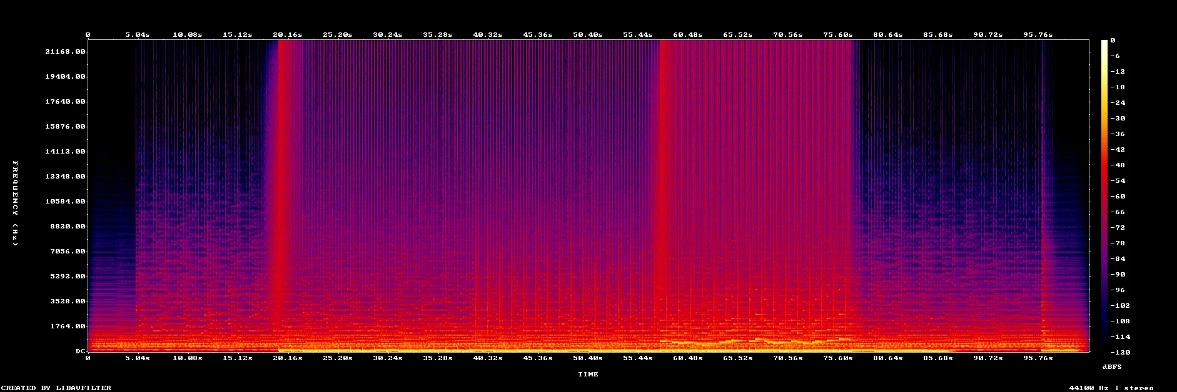
Task: Click the -18 dBFS scale value
Action: coord(1118,87)
